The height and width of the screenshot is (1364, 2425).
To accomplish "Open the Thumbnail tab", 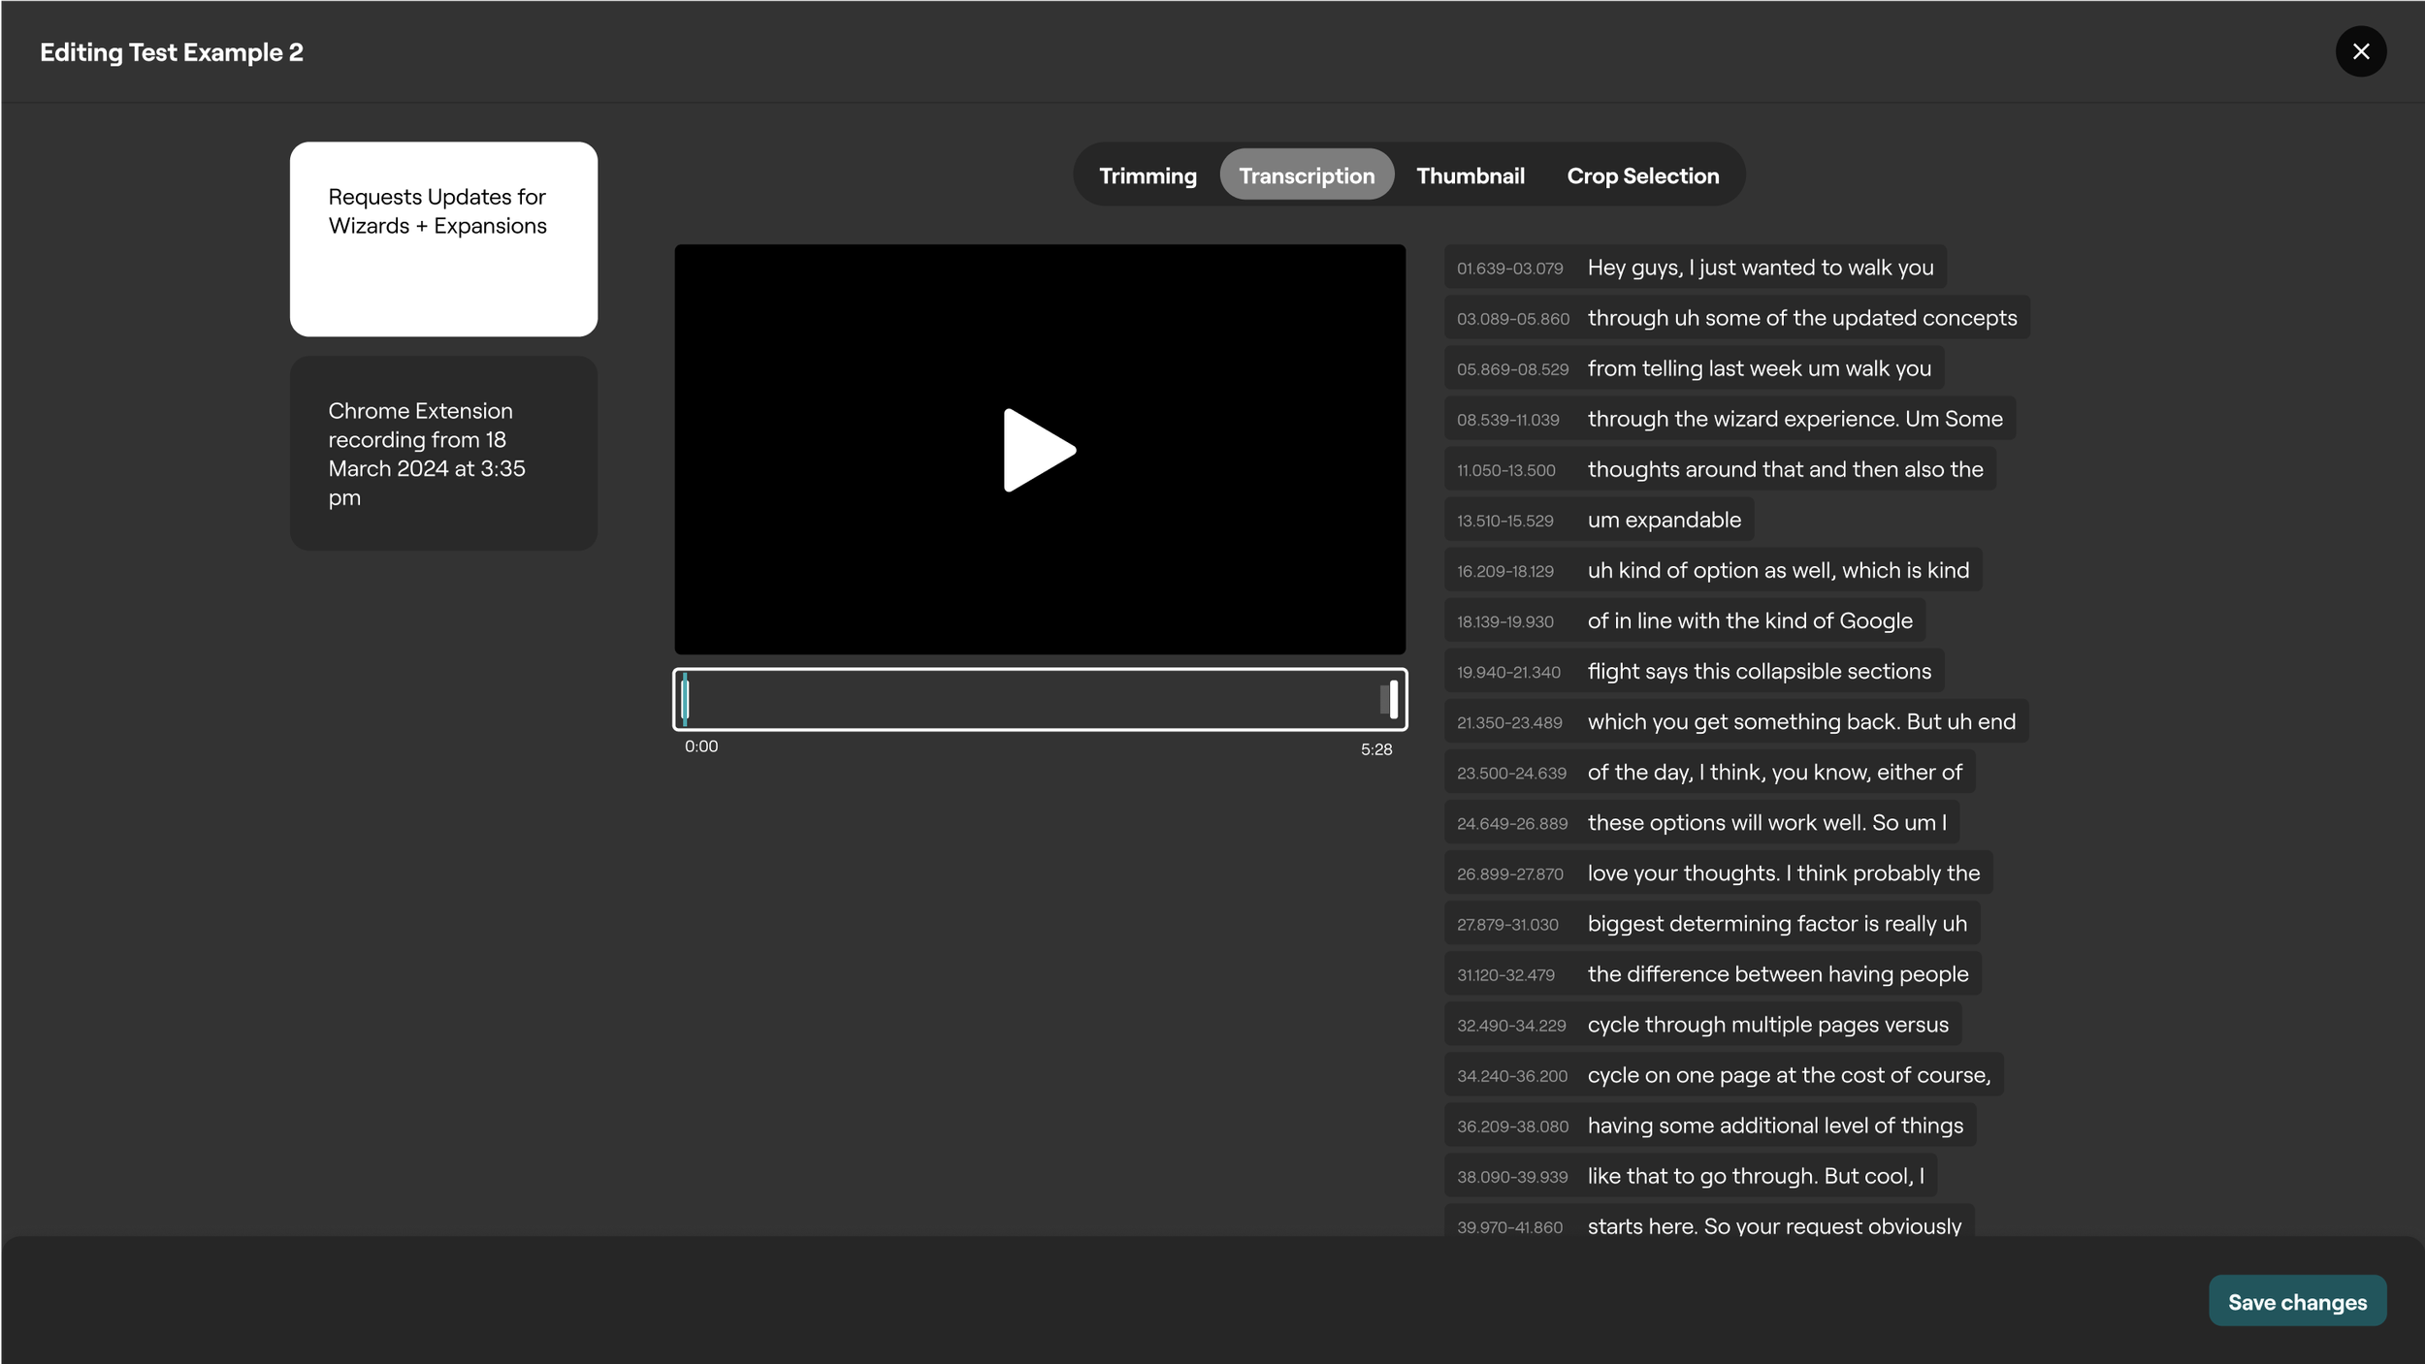I will coord(1470,175).
